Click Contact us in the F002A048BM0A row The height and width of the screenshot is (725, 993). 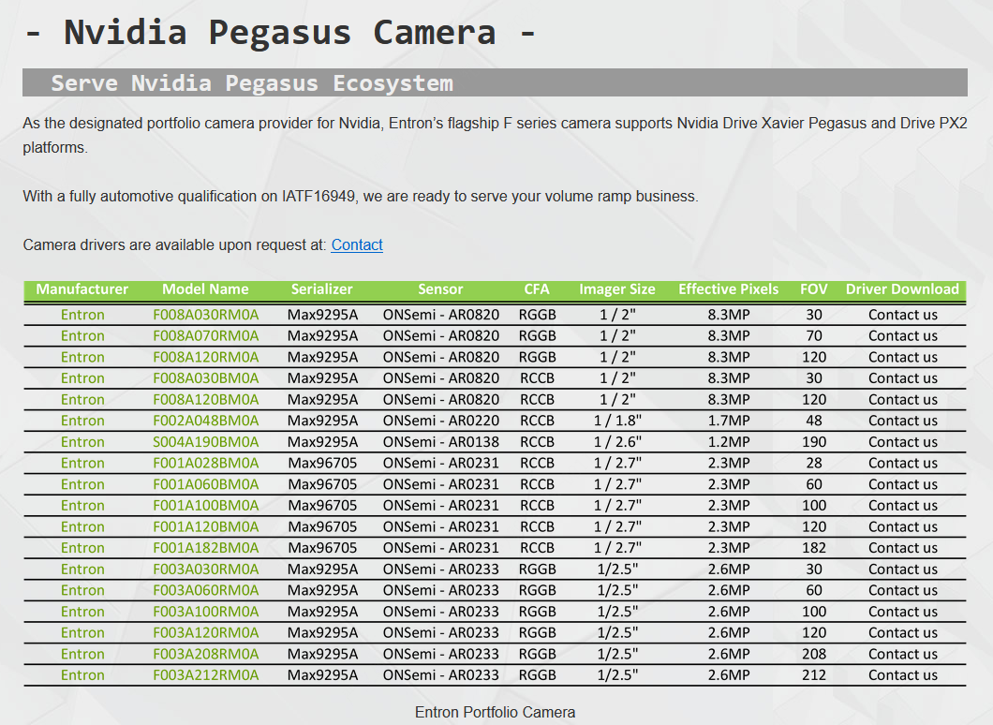902,421
